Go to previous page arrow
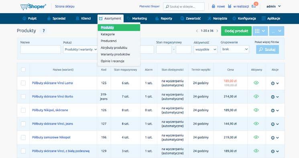Viewport: 299px width, 158px height. tap(197, 31)
